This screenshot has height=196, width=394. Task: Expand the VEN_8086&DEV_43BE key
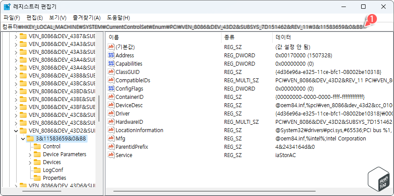point(16,99)
